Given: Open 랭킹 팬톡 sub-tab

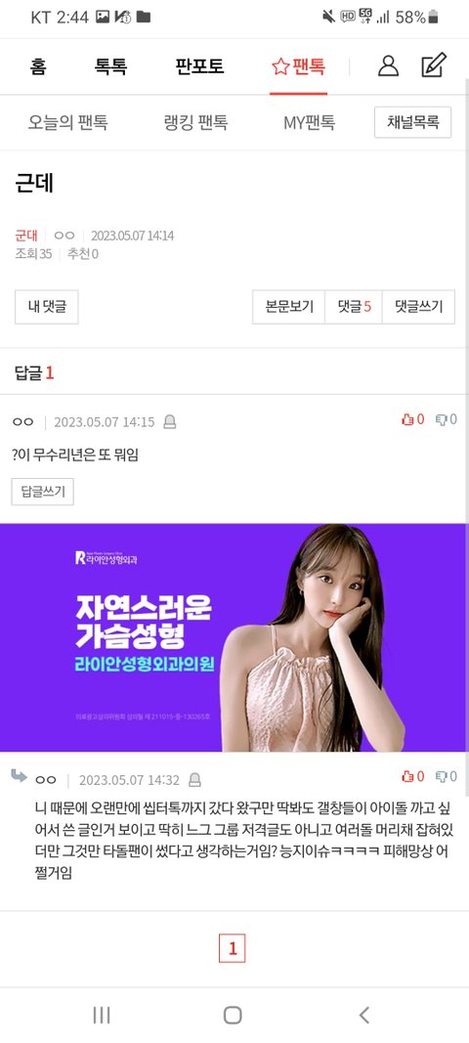Looking at the screenshot, I should pos(195,122).
